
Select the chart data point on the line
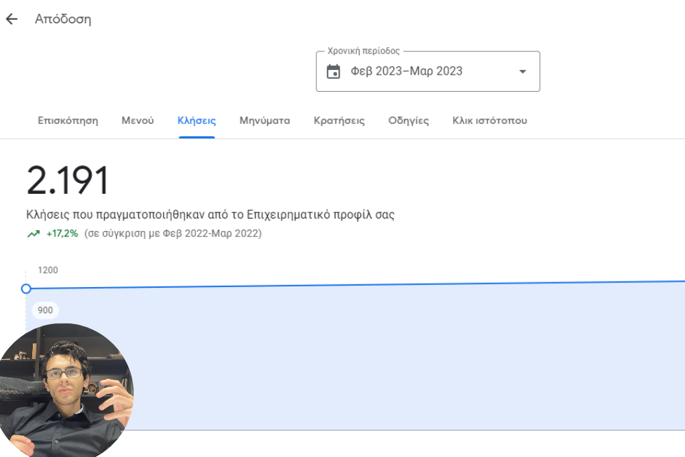point(27,289)
